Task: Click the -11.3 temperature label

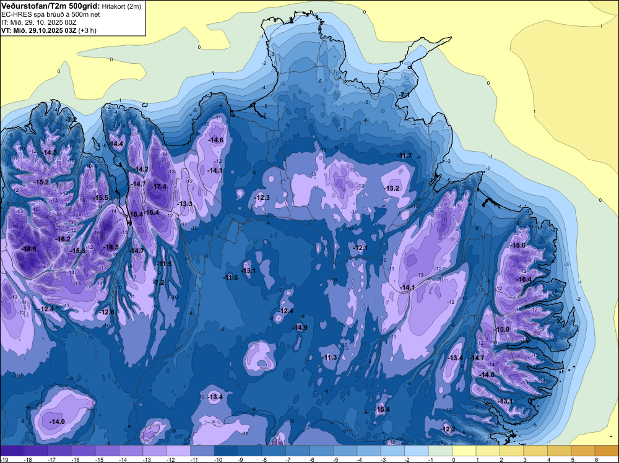Action: pyautogui.click(x=330, y=357)
